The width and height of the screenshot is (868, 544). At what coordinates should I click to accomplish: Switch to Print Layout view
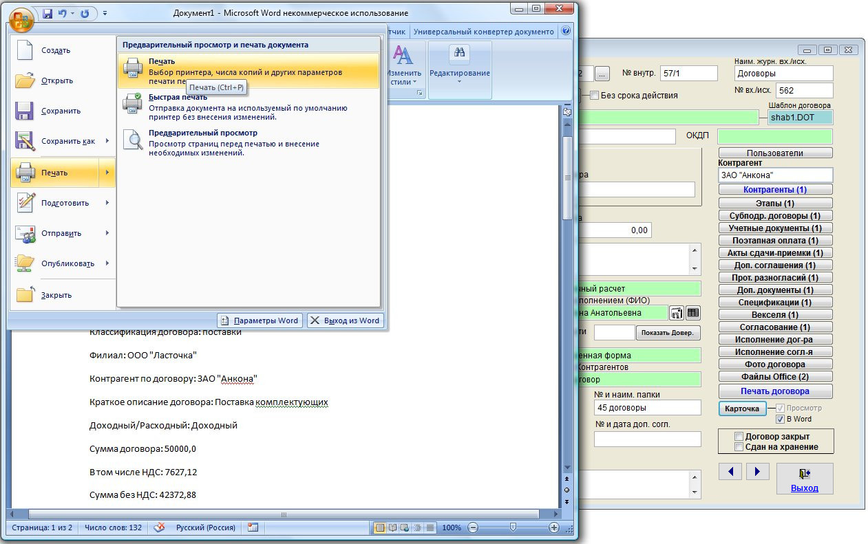[379, 527]
